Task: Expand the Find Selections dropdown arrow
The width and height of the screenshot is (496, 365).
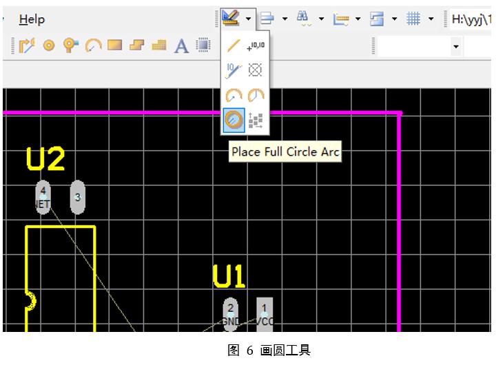Action: tap(321, 19)
